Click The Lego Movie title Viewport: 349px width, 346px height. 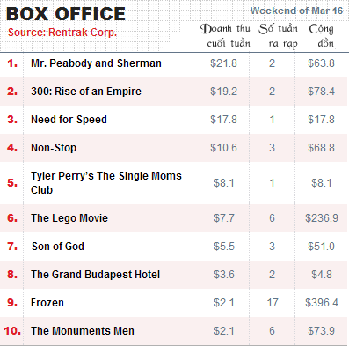point(69,218)
